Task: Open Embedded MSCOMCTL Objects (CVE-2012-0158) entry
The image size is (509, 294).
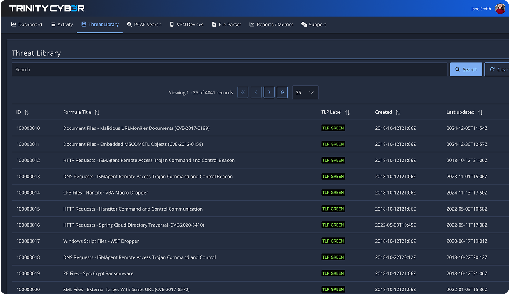Action: pos(133,144)
